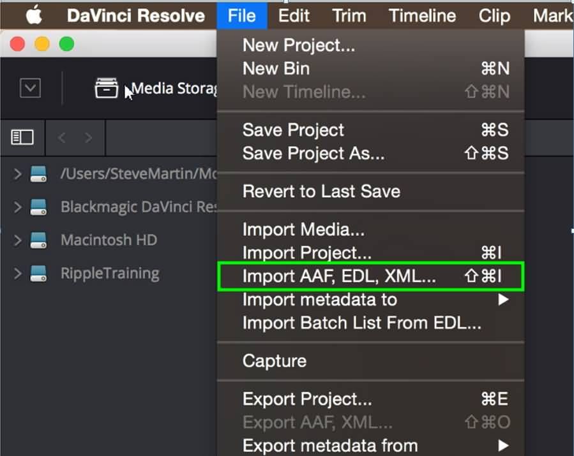Open the Edit menu

click(294, 15)
